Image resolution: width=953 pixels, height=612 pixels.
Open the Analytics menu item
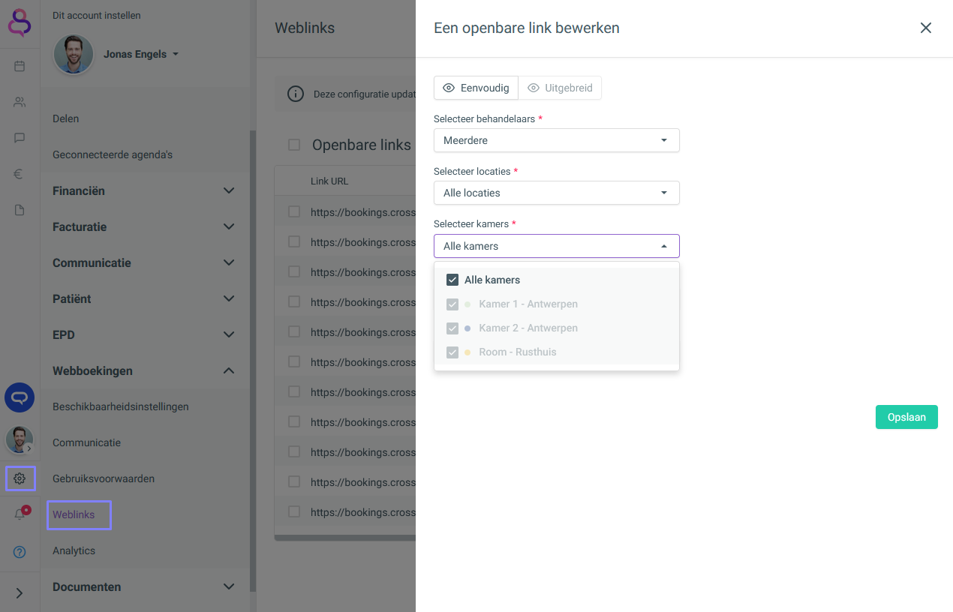coord(74,550)
